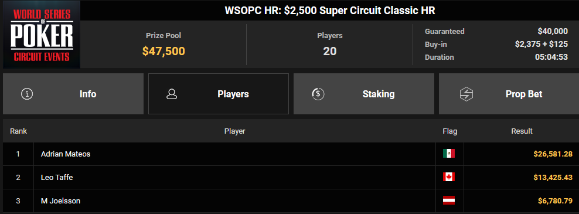This screenshot has height=214, width=579.
Task: Click the Staking dollar coin icon
Action: [x=318, y=94]
